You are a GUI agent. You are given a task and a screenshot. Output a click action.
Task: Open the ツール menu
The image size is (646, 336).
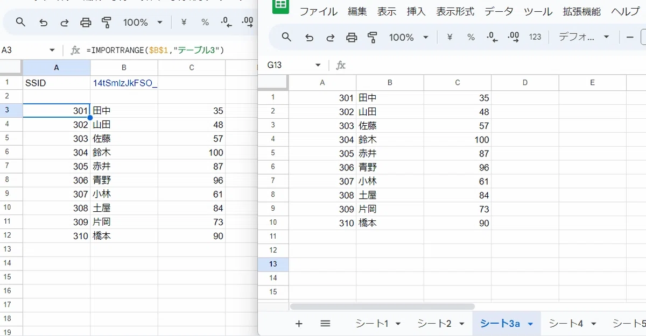[538, 11]
